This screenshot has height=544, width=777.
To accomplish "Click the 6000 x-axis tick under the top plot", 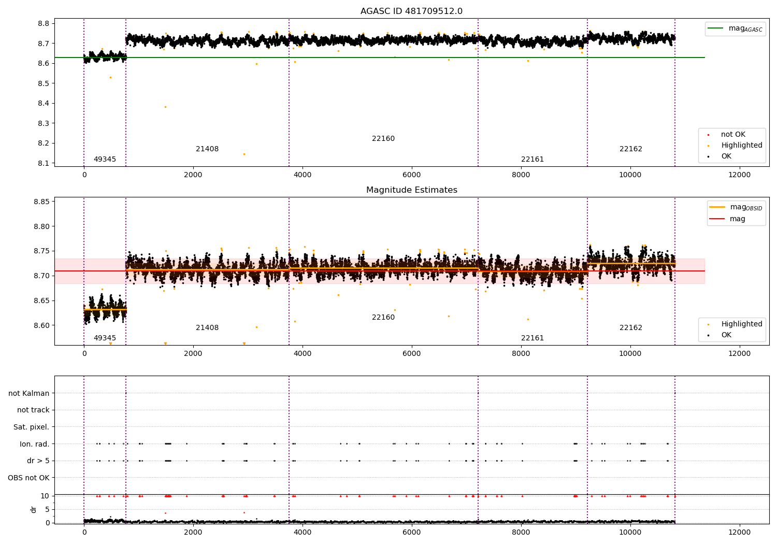I will [x=412, y=175].
